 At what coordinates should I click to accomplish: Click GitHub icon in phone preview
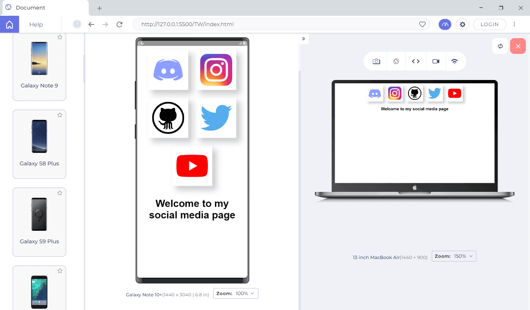(x=168, y=118)
